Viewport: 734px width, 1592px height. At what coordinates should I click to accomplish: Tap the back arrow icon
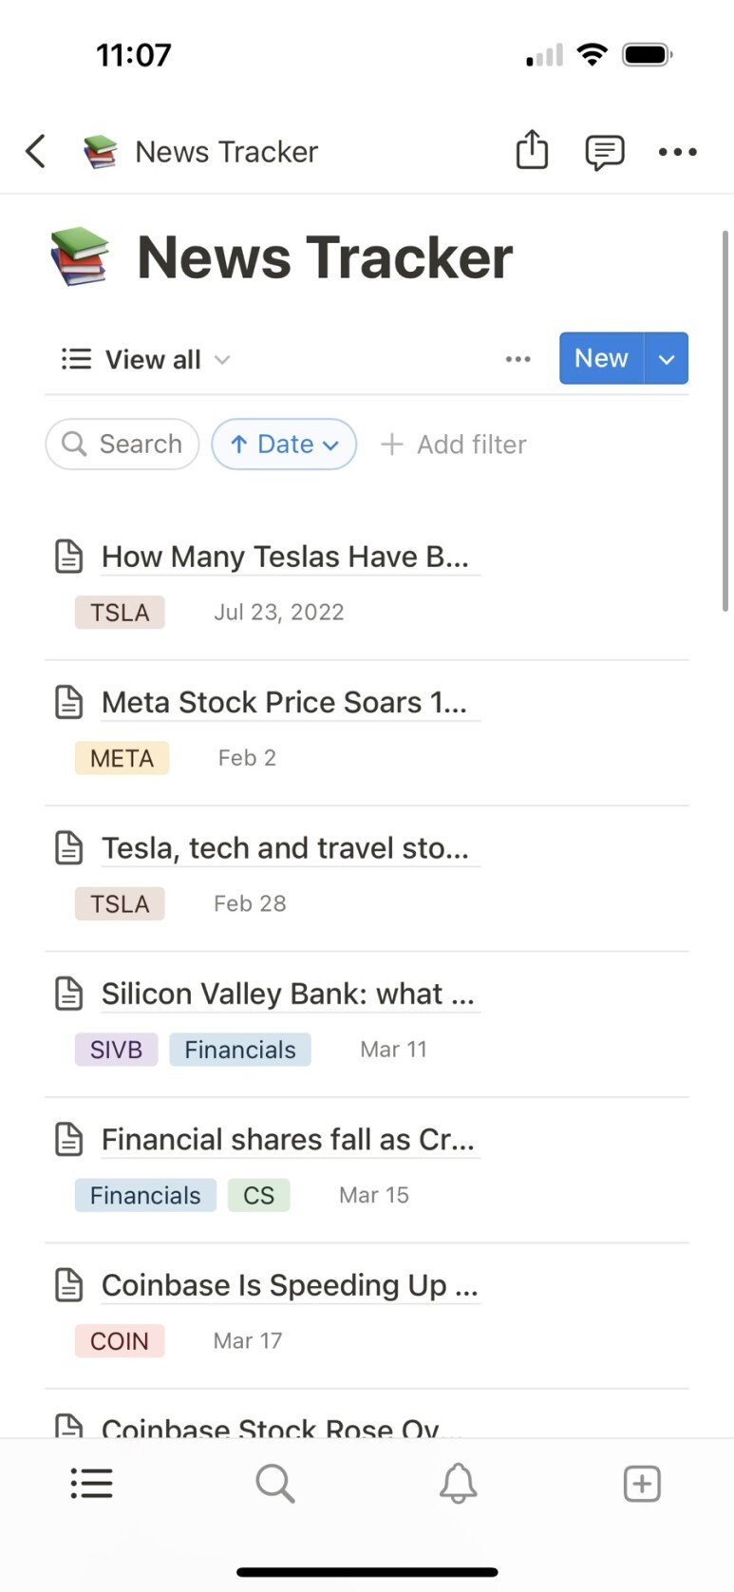point(36,151)
